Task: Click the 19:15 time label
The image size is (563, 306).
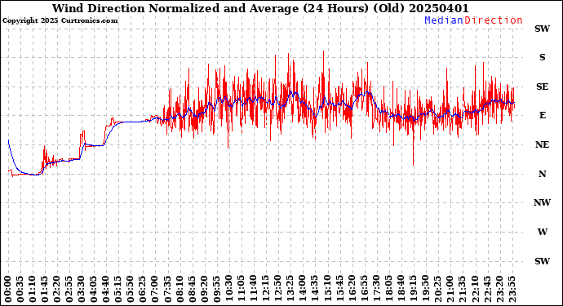Action: 413,289
